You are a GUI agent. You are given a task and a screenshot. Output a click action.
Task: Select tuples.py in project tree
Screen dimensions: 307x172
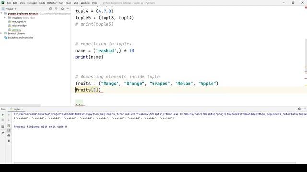(x=16, y=30)
